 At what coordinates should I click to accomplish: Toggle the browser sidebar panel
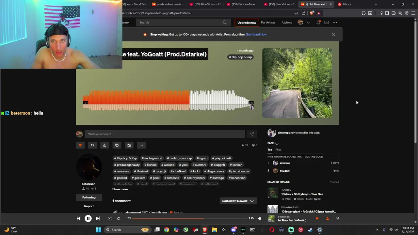(387, 13)
